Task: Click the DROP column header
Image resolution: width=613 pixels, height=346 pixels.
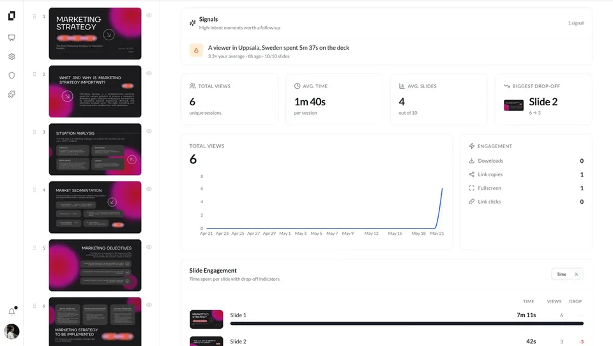Action: point(575,301)
